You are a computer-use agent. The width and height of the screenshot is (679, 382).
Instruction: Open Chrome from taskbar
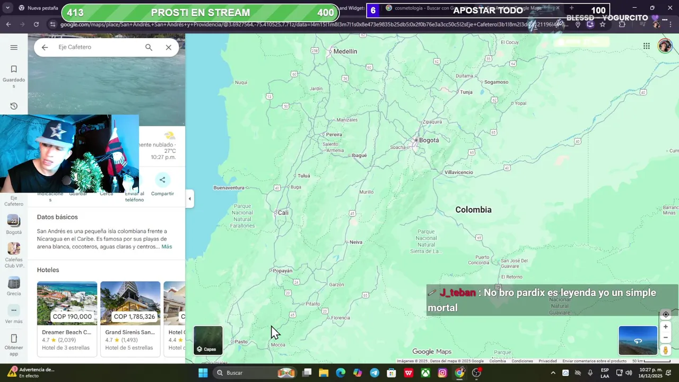point(459,373)
